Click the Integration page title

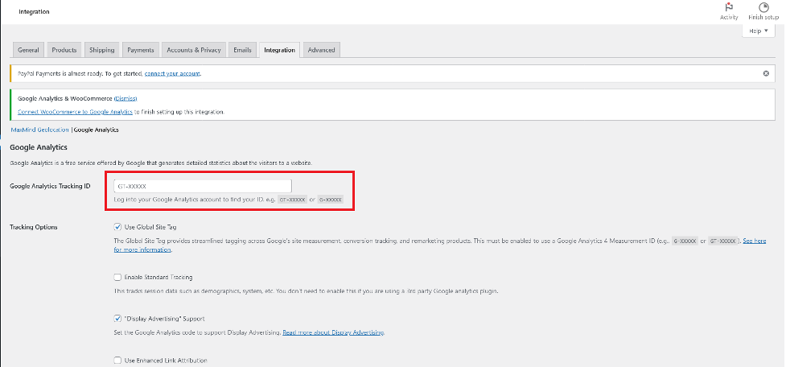[34, 11]
